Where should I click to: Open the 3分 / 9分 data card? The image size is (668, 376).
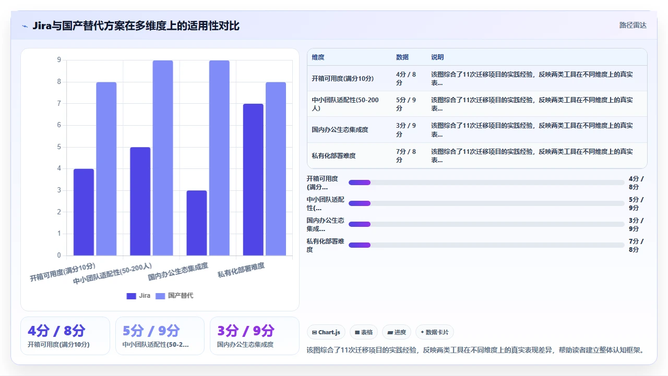tap(255, 336)
